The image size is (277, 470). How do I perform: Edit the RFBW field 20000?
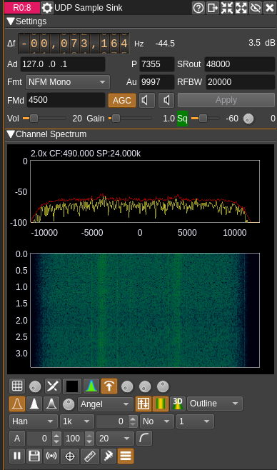click(240, 82)
